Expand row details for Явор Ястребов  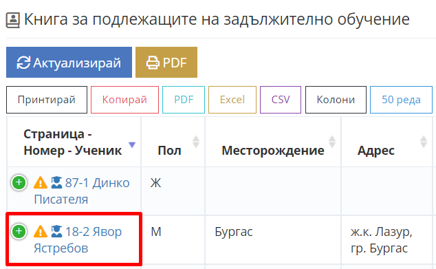point(19,231)
